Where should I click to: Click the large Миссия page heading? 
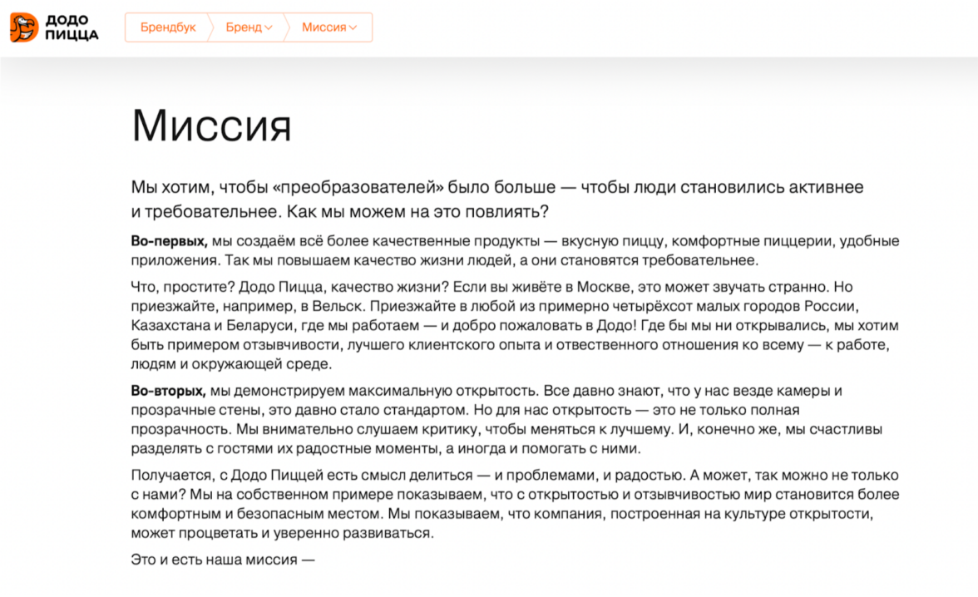pyautogui.click(x=211, y=126)
